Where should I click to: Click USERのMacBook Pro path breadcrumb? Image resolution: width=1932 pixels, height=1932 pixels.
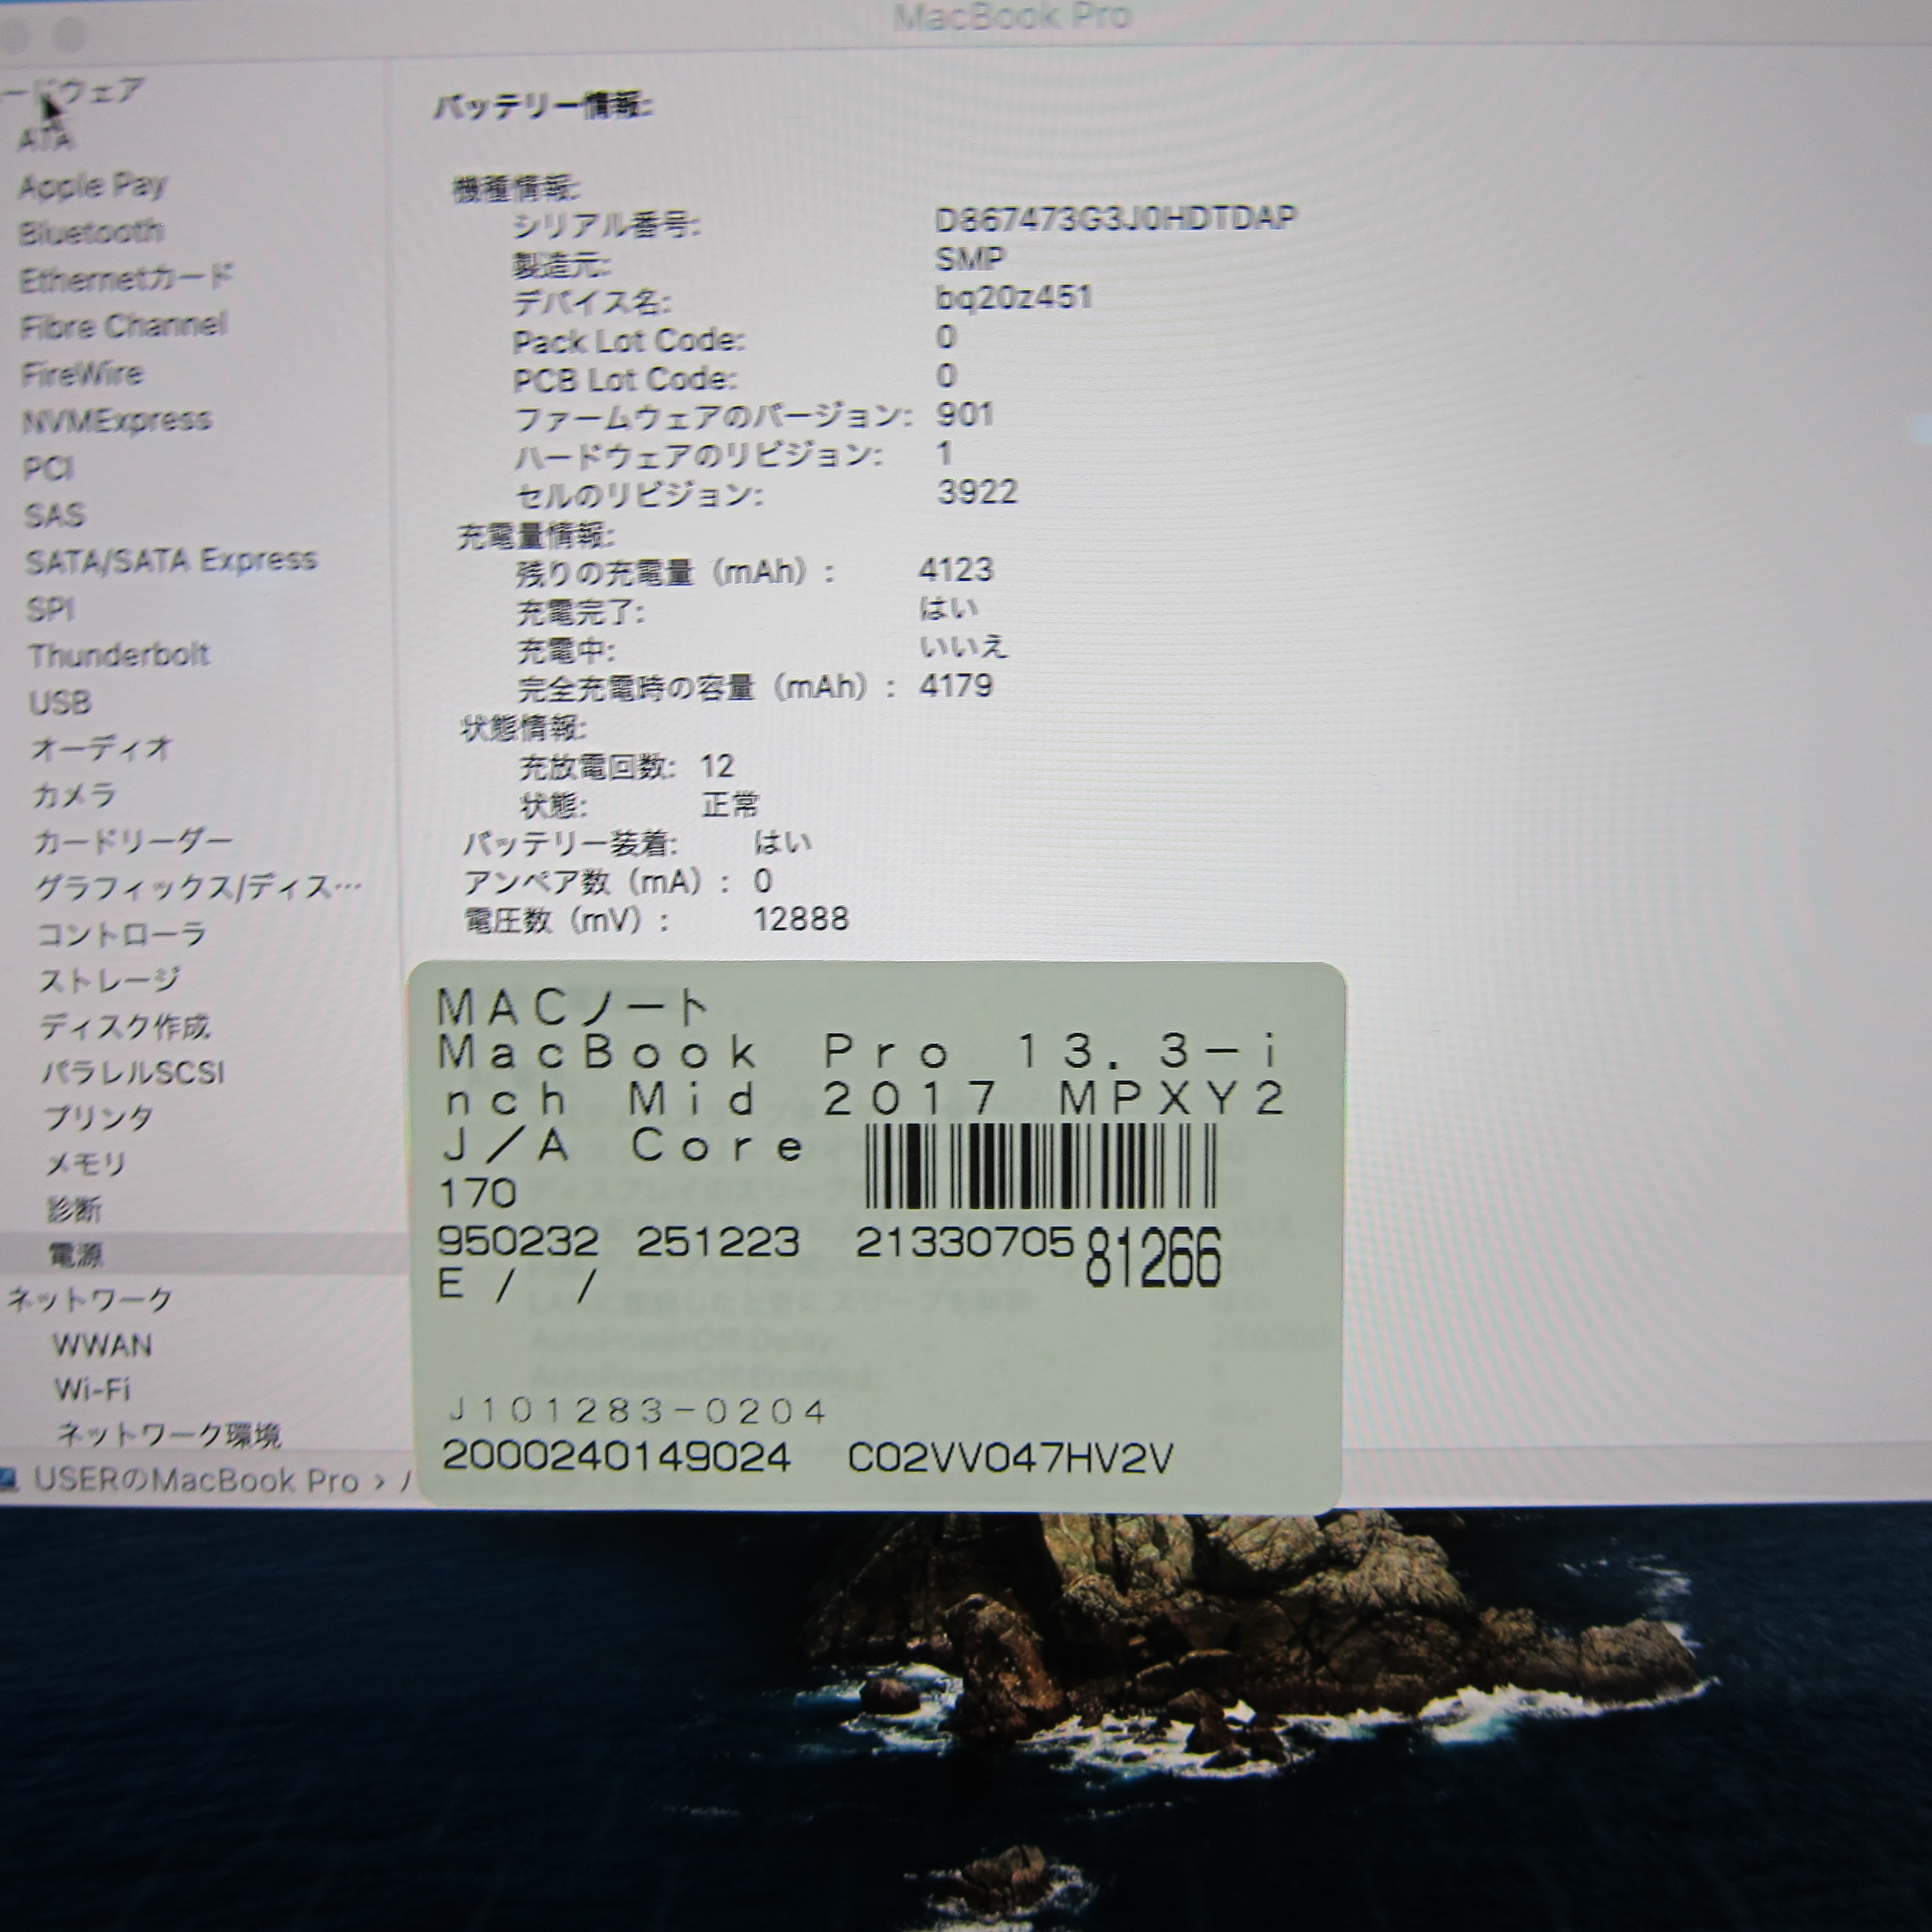(x=196, y=1480)
